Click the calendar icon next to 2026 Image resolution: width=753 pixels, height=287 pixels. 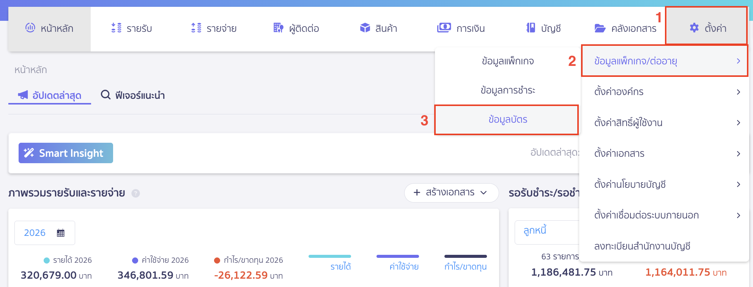click(61, 233)
